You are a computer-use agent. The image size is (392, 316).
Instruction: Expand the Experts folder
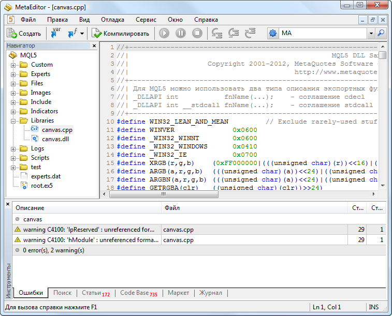tap(13, 74)
